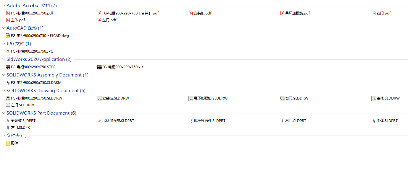This screenshot has height=194, width=408.
Task: Select file name 安装板.pdf
Action: click(x=203, y=13)
